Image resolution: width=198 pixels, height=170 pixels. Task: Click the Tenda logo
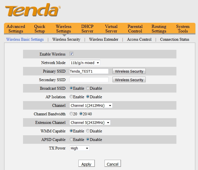(33, 10)
